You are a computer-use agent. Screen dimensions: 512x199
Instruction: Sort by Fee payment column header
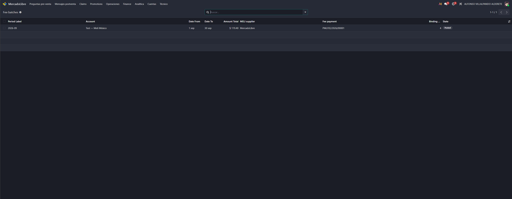click(329, 21)
